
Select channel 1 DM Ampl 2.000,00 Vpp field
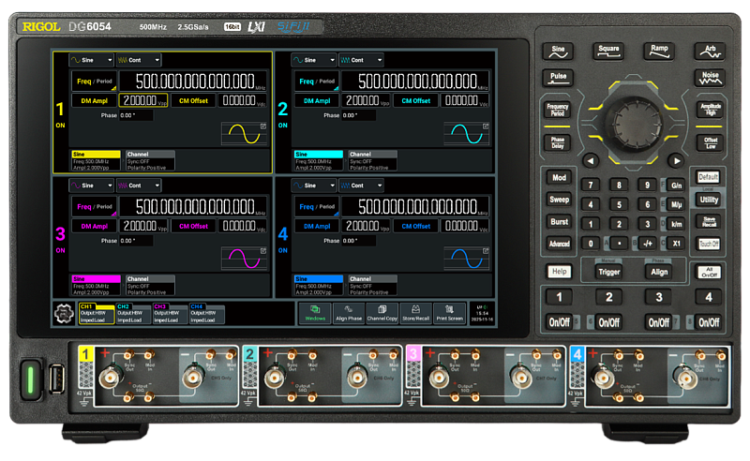tap(143, 100)
